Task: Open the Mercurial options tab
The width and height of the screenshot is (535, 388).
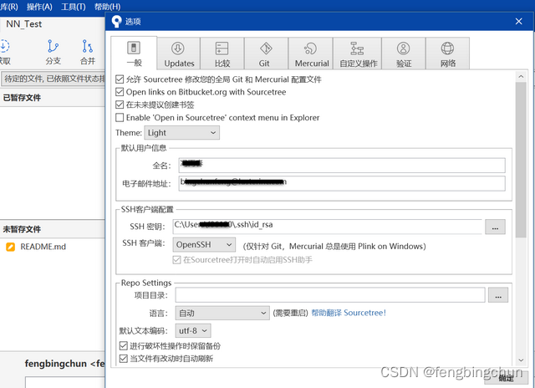Action: coord(310,54)
